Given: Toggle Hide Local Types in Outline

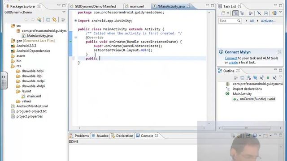Looking at the screenshot, I should point(274,78).
